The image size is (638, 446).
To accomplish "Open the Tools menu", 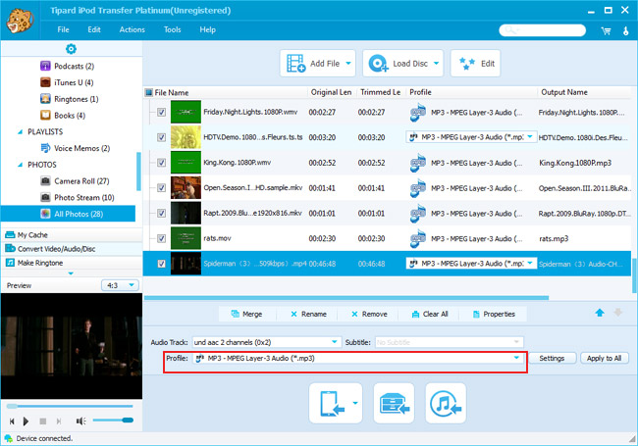I will (172, 29).
